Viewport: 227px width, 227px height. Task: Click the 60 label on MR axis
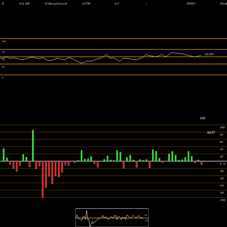222,142
